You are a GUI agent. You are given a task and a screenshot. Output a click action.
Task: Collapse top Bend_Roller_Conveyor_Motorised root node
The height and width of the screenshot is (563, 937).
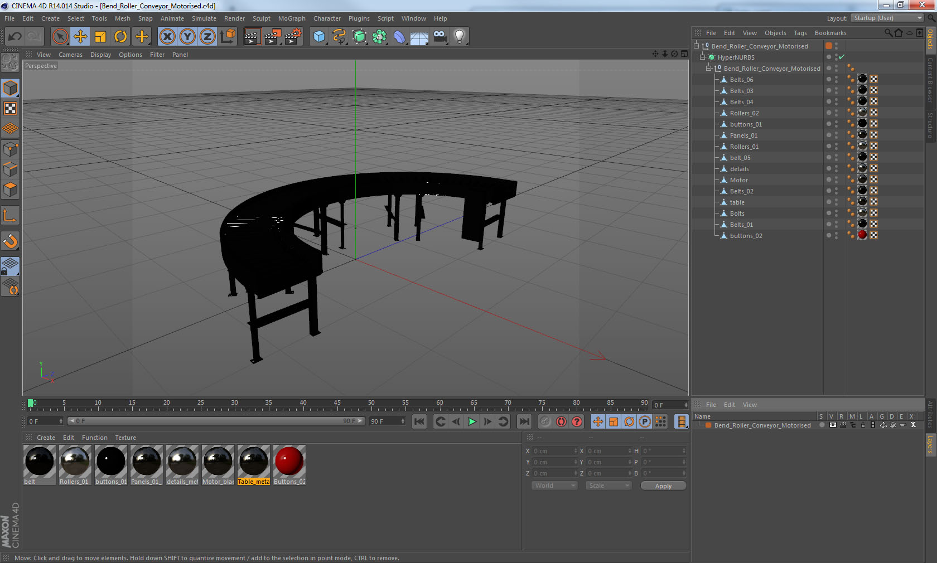click(697, 46)
